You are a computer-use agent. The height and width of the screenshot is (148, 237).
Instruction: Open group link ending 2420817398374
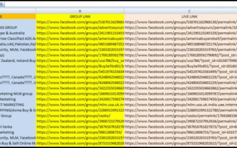click(x=80, y=99)
